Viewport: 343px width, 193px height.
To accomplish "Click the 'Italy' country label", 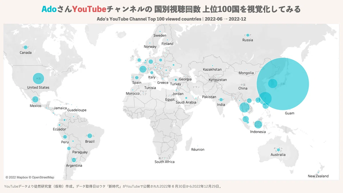I will (x=152, y=77).
